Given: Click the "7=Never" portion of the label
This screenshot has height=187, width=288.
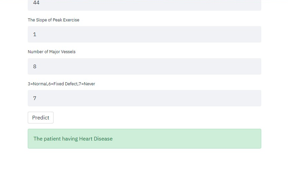Looking at the screenshot, I should pos(87,84).
